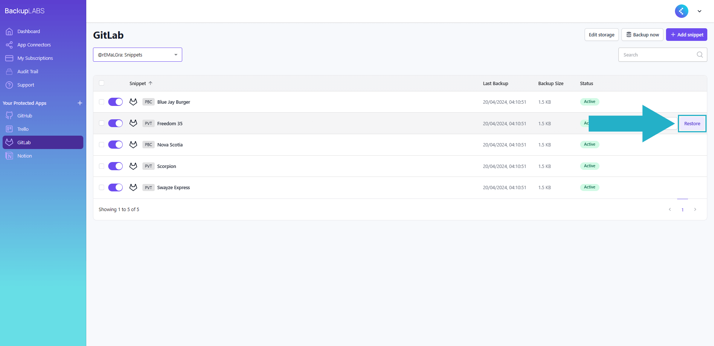Click the Last Backup column header
This screenshot has width=714, height=346.
[x=495, y=84]
